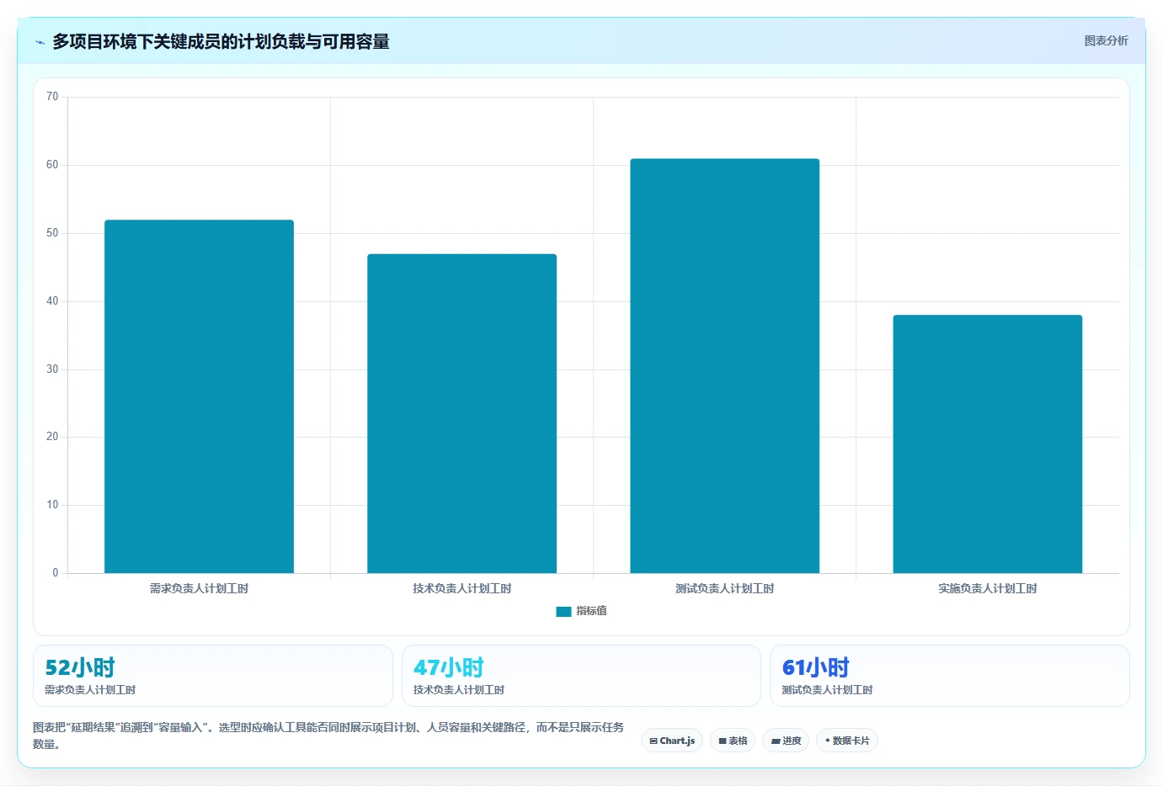1163x786 pixels.
Task: Click the 实施负责人计划工时 x-axis label
Action: pyautogui.click(x=987, y=589)
